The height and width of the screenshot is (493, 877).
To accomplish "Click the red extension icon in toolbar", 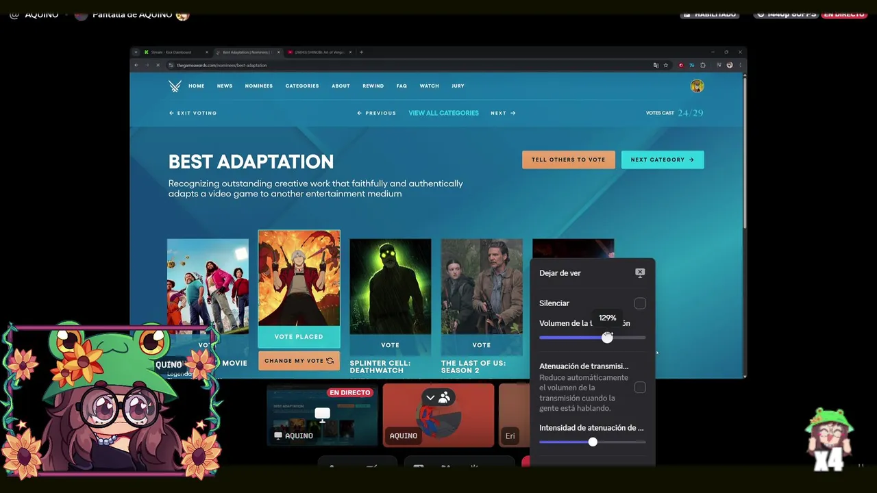I will pyautogui.click(x=681, y=65).
